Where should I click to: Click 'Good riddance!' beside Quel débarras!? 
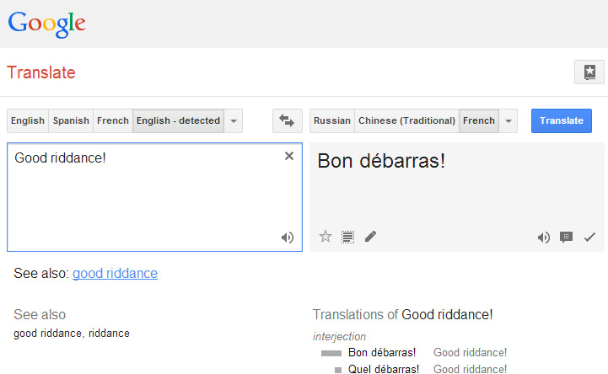click(470, 369)
